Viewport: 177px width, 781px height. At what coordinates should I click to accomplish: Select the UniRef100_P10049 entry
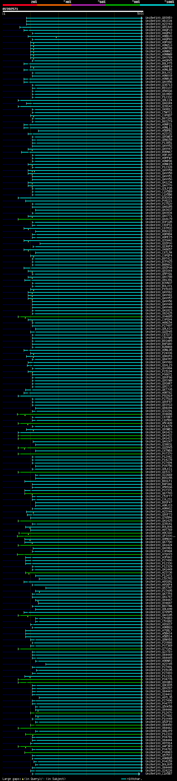click(x=159, y=719)
